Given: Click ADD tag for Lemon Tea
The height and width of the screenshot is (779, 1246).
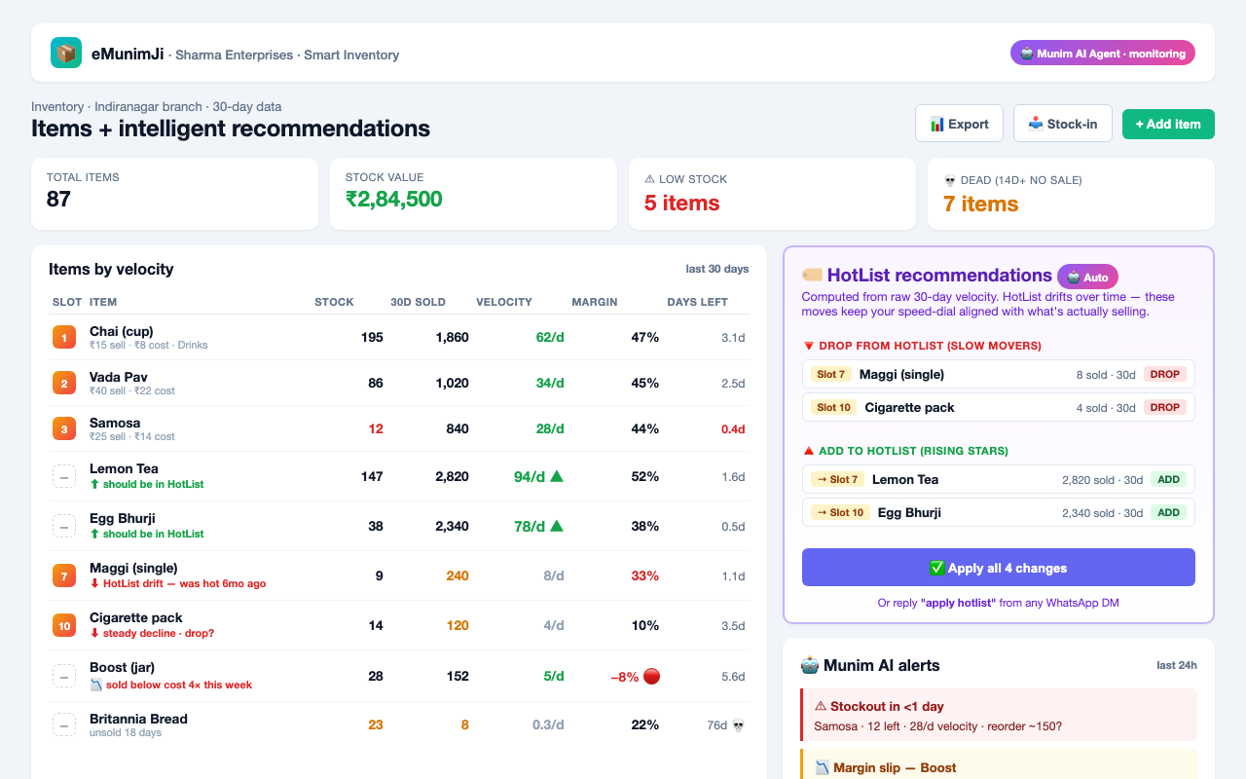Looking at the screenshot, I should 1169,479.
